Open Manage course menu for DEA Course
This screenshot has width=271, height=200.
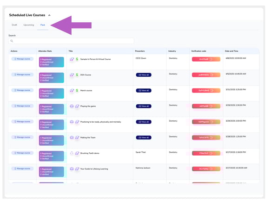click(x=22, y=75)
